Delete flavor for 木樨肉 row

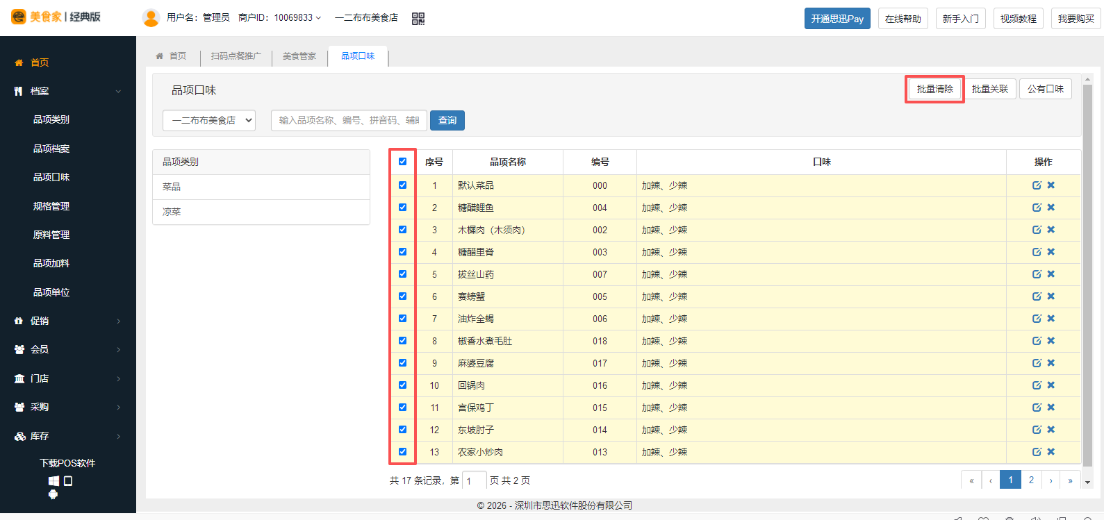(1051, 230)
